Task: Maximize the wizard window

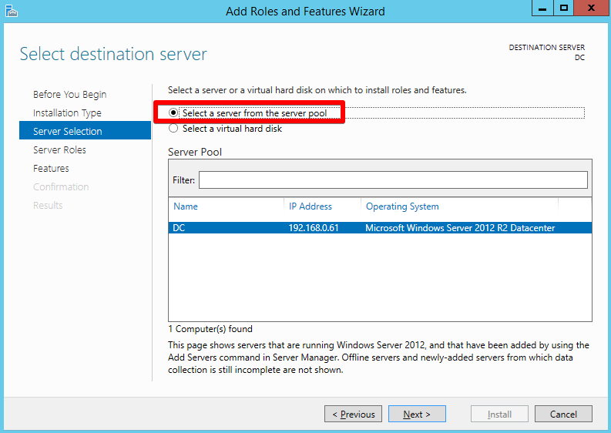Action: (x=563, y=8)
